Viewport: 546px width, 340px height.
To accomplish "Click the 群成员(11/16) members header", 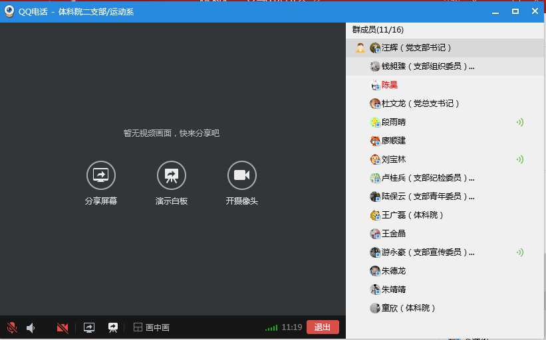I will pyautogui.click(x=378, y=30).
